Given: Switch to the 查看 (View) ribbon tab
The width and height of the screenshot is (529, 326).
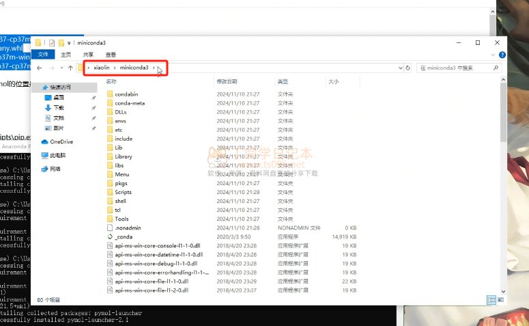Looking at the screenshot, I should [x=111, y=55].
